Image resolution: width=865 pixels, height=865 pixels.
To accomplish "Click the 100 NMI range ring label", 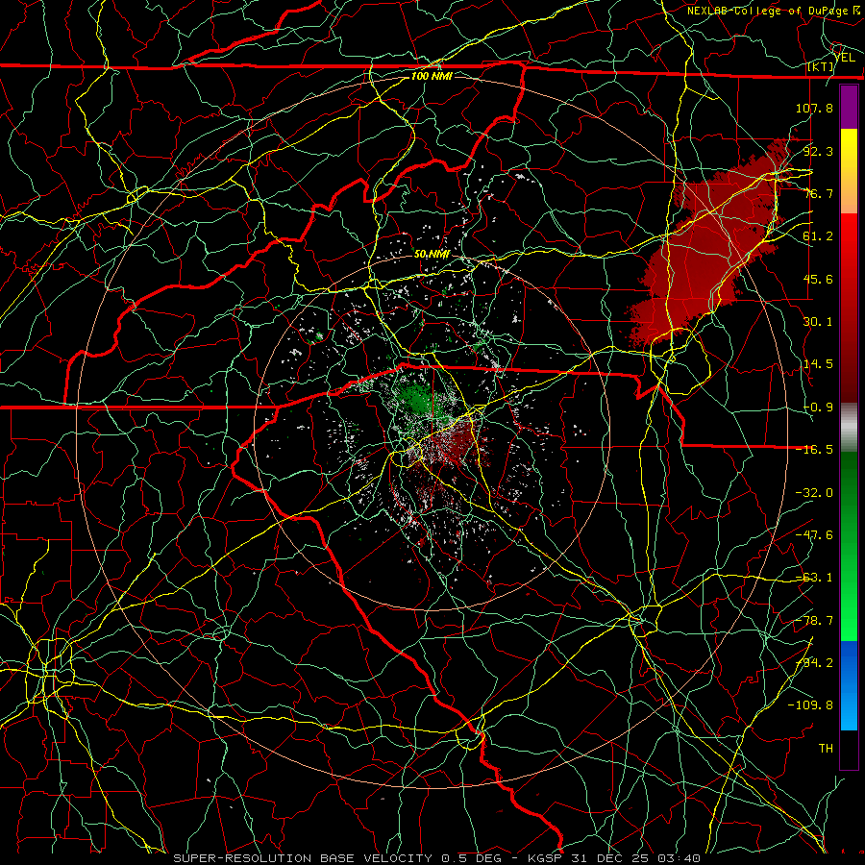I will tap(432, 76).
